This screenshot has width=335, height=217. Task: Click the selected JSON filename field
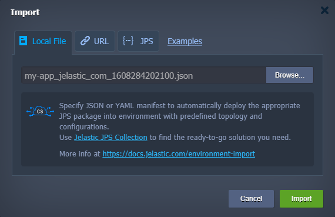point(143,75)
